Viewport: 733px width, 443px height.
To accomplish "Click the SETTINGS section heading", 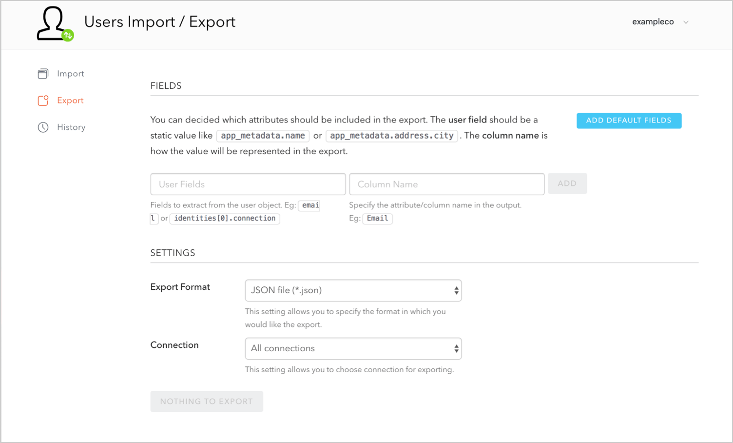I will pos(173,253).
